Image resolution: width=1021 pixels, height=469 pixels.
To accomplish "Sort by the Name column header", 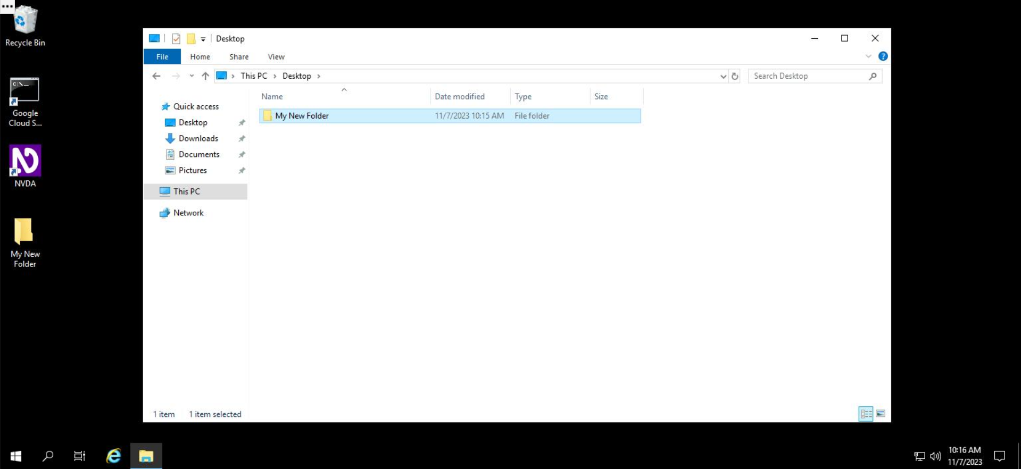I will [344, 96].
